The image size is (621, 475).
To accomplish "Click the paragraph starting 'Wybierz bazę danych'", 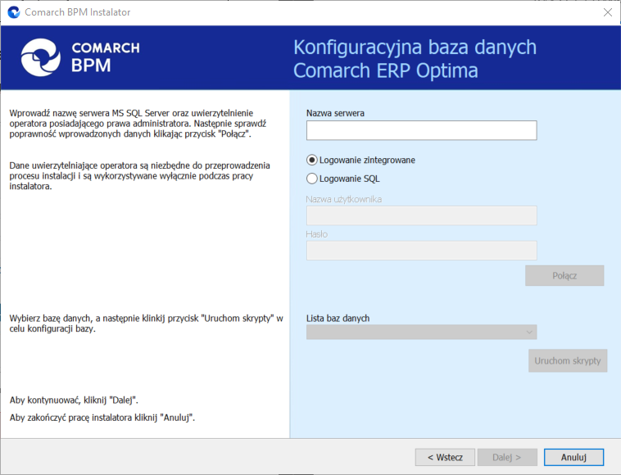I will point(146,323).
